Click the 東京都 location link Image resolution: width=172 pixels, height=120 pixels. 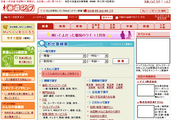[x=90, y=85]
